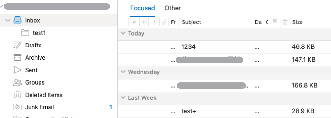Collapse the Today message group

click(x=123, y=33)
